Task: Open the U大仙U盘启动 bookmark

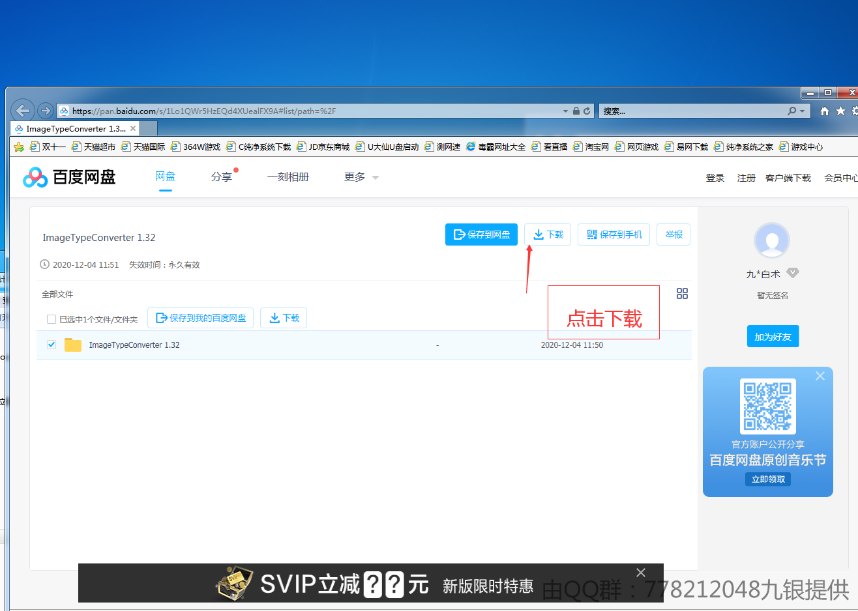Action: pos(387,147)
